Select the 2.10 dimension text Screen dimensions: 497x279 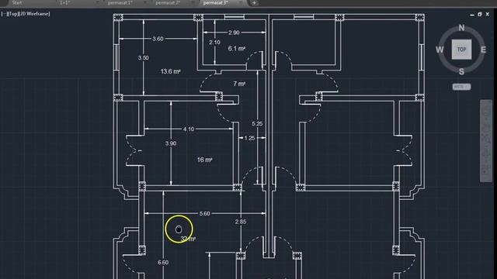coord(214,43)
